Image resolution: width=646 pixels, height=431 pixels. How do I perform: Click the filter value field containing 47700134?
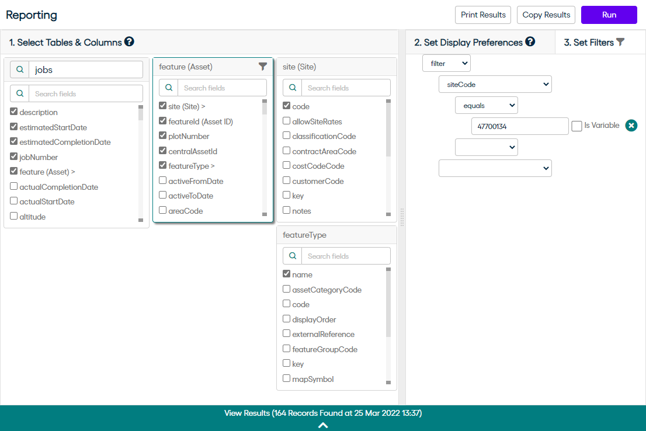pos(519,126)
